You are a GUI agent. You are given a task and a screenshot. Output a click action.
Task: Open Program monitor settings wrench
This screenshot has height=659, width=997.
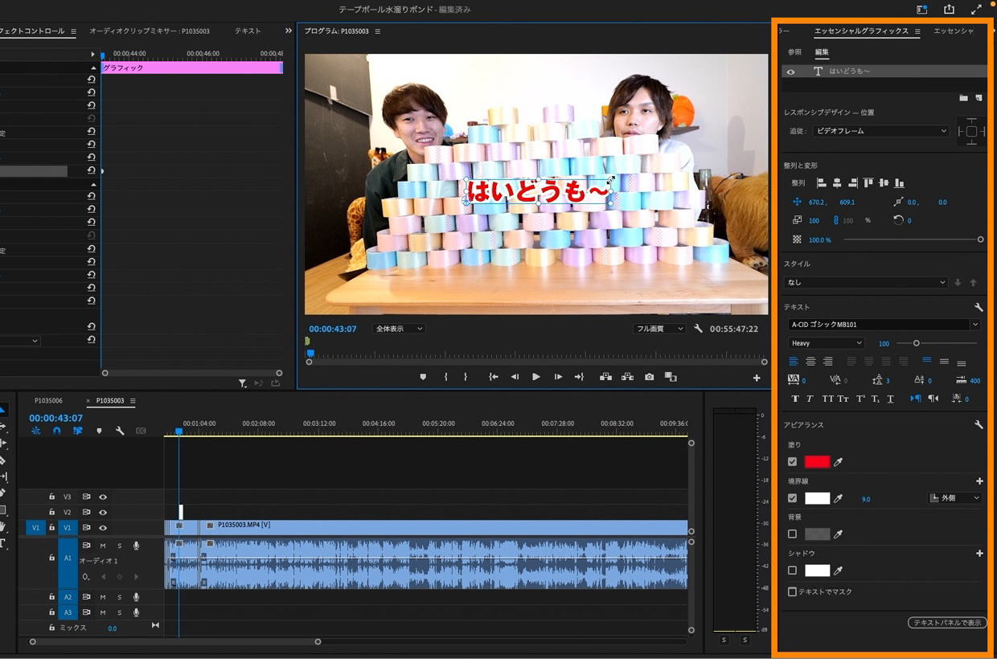698,329
